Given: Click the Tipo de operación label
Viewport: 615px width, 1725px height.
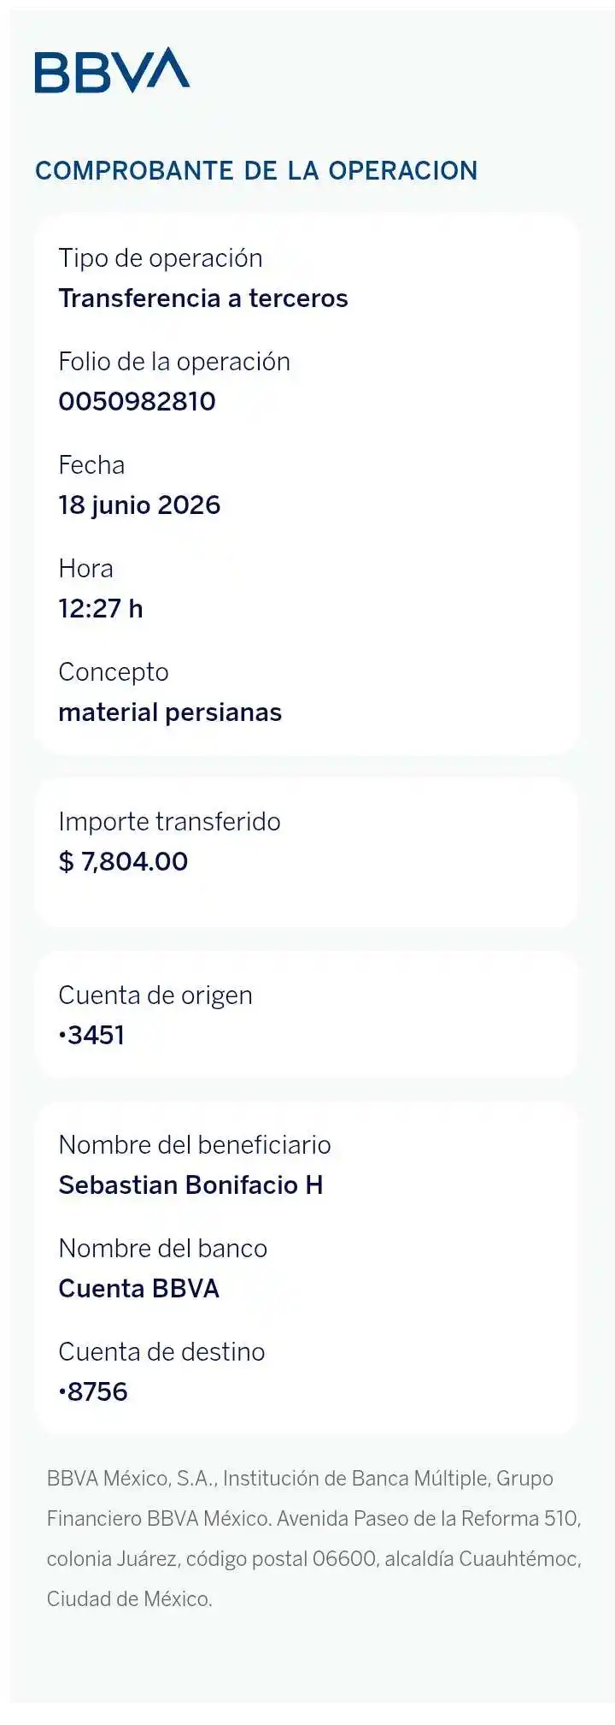Looking at the screenshot, I should pos(161,258).
